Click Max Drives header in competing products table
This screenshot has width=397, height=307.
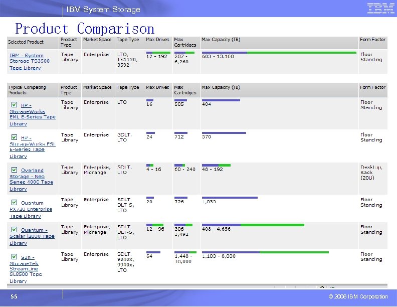pos(157,87)
